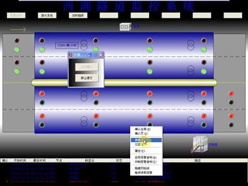Click dark red signal at left entrance, second lane
Image resolution: width=248 pixels, height=186 pixels.
pos(17,62)
